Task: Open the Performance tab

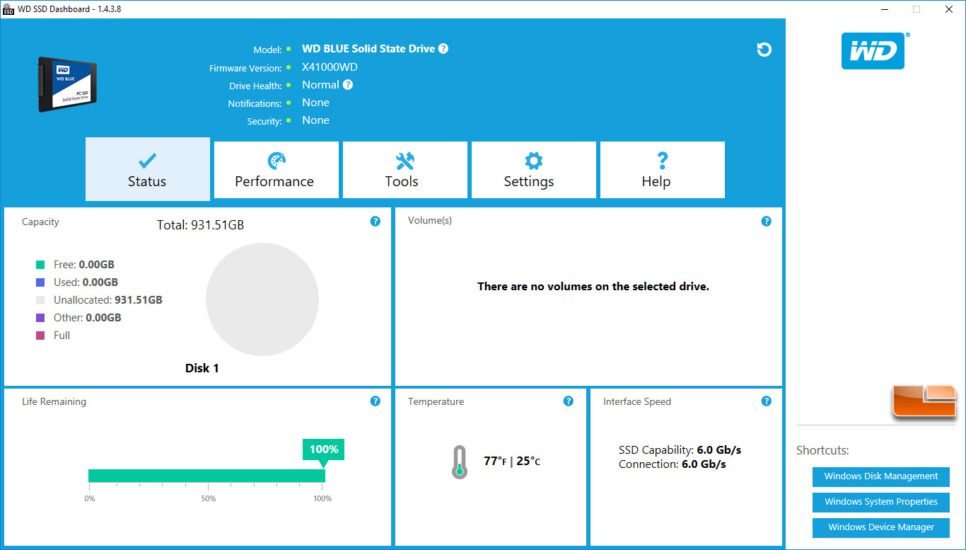Action: (x=277, y=170)
